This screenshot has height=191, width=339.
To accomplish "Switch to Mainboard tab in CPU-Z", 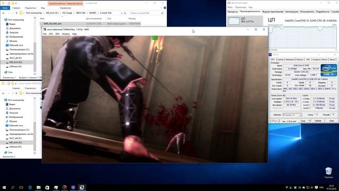I will [x=290, y=59].
